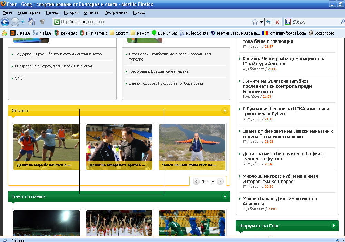Click the toolbar icon beside Home
This screenshot has width=345, height=242.
42,21
